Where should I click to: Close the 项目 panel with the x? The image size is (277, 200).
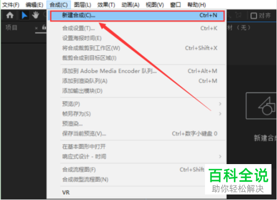[x=37, y=28]
